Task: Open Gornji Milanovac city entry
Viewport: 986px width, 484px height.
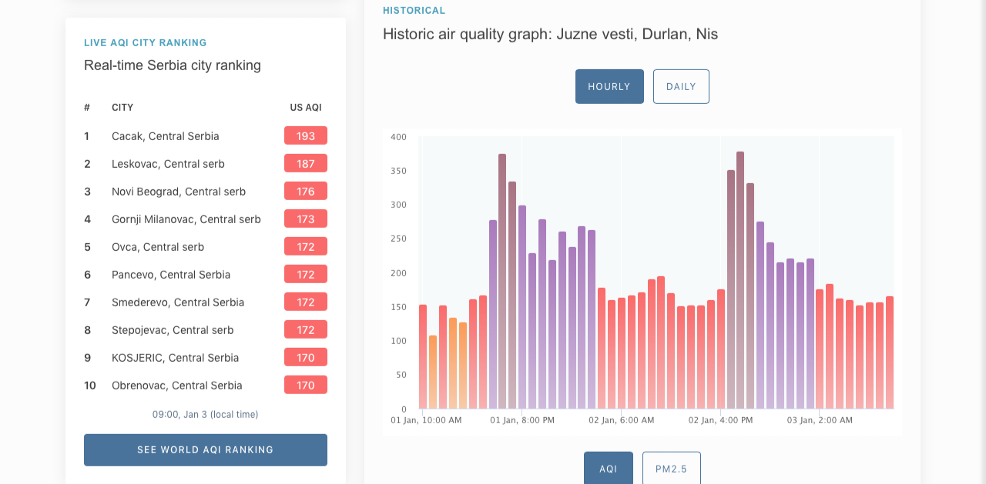Action: tap(186, 219)
